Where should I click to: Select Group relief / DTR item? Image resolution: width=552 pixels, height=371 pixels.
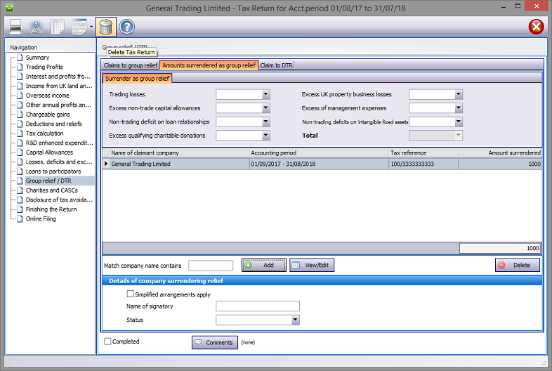click(x=48, y=181)
